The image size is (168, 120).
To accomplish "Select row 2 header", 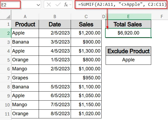I will coord(6,33).
